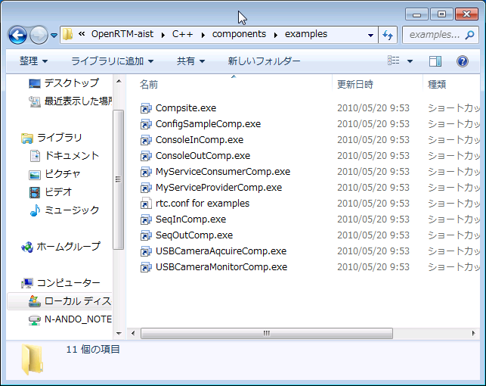Click the file list scroll left arrow
The width and height of the screenshot is (486, 386).
(133, 333)
